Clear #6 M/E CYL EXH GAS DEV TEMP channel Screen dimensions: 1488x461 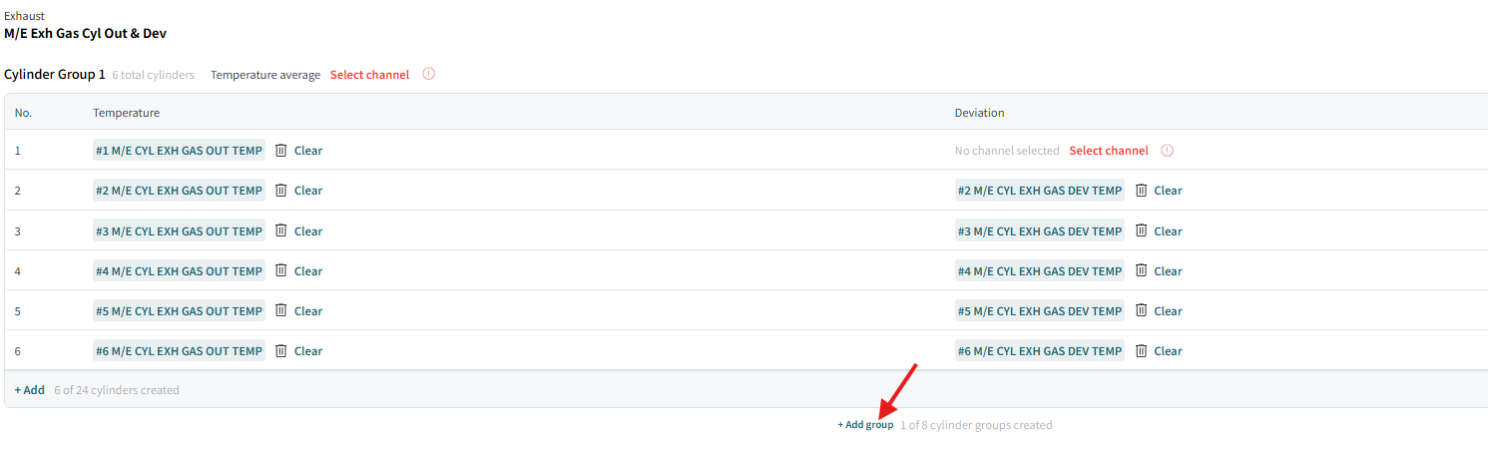point(1168,350)
